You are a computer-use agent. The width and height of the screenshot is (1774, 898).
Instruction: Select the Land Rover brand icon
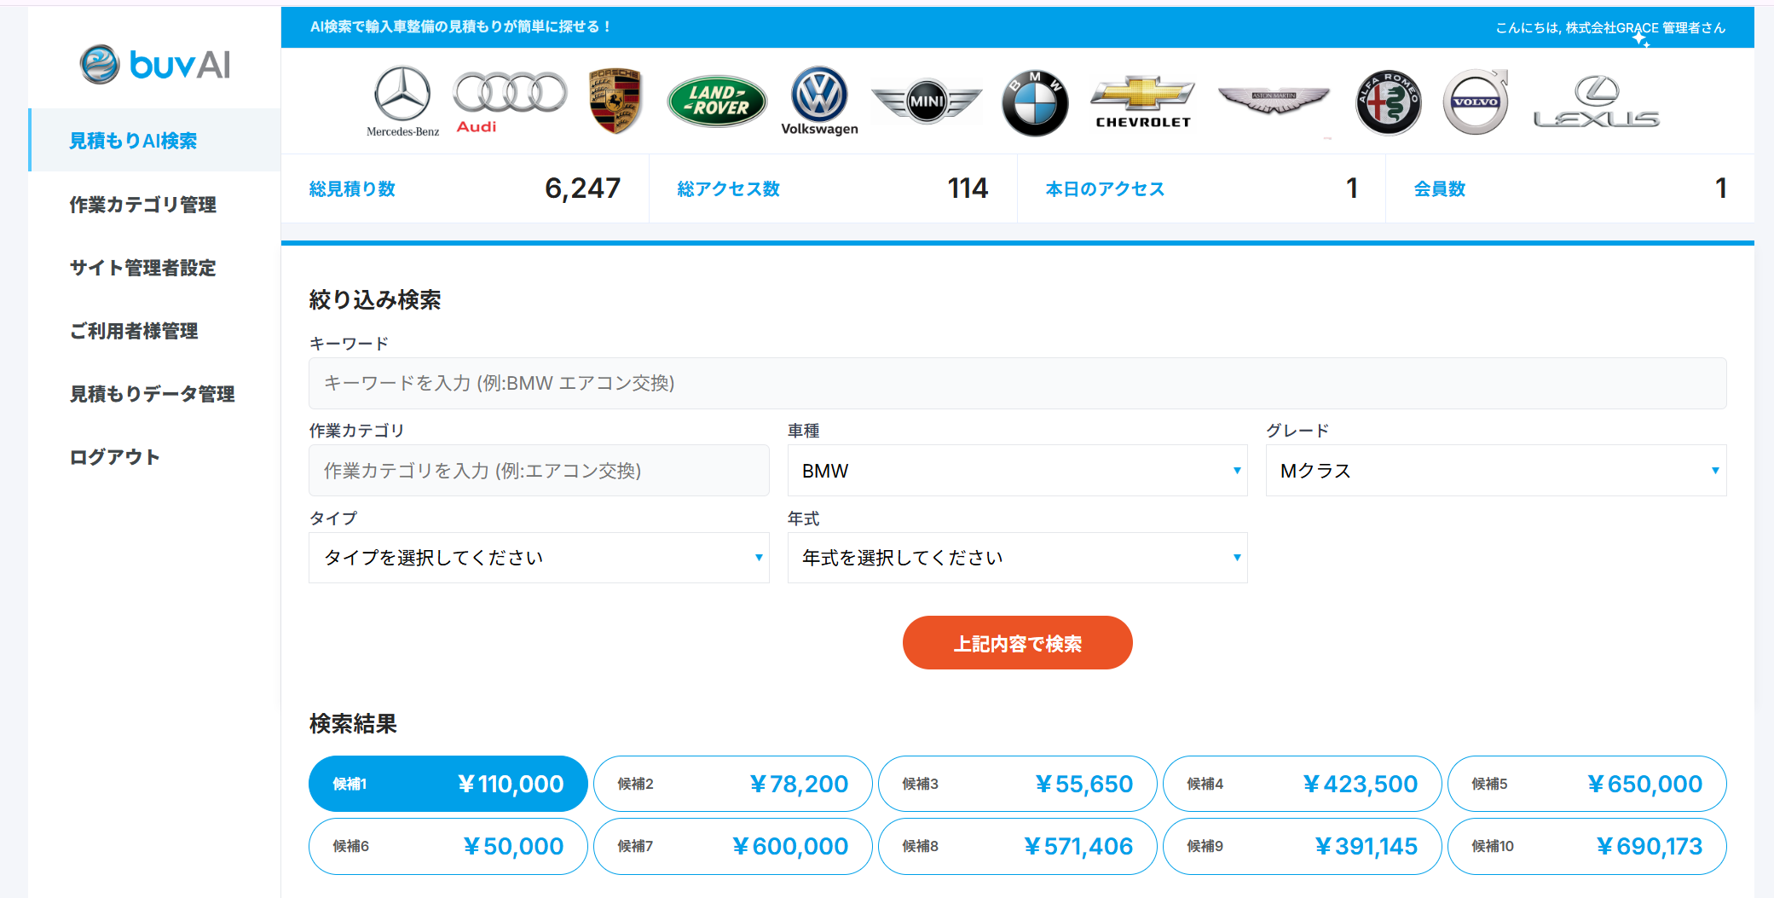coord(716,96)
